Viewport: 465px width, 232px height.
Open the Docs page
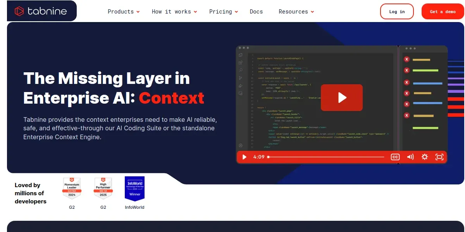tap(256, 12)
